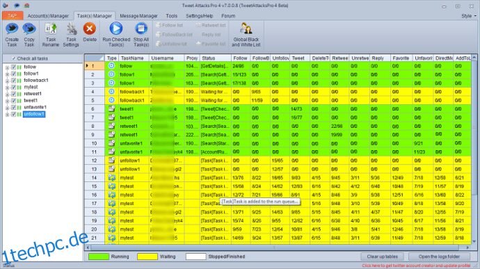Viewport: 480px width, 269px height.
Task: Open Message Manager tab
Action: coord(138,16)
